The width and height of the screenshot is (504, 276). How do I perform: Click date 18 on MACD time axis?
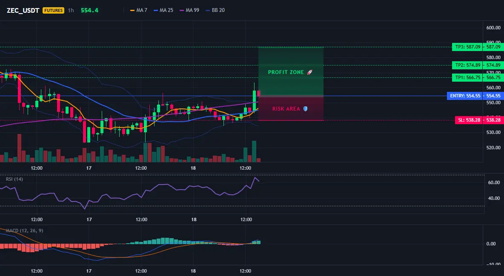pos(193,271)
